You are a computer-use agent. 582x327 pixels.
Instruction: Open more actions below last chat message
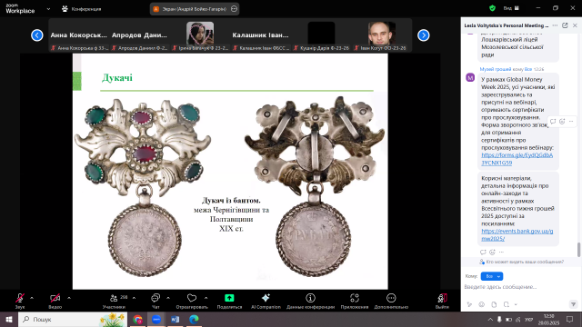[x=501, y=253]
